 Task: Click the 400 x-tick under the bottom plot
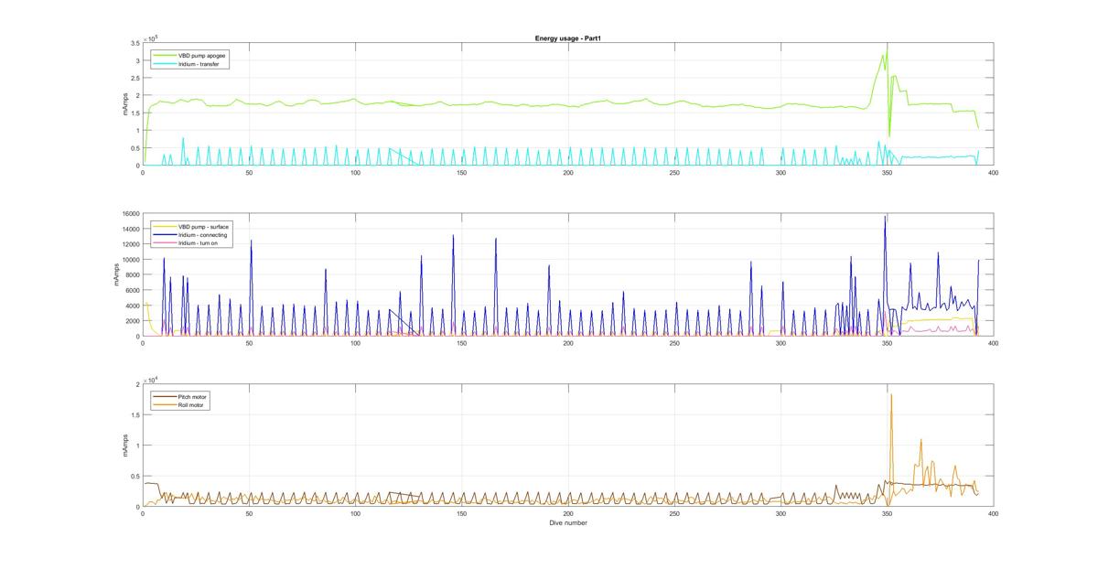pyautogui.click(x=993, y=514)
